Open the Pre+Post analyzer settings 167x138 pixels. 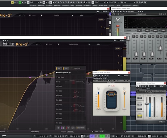coord(70,132)
